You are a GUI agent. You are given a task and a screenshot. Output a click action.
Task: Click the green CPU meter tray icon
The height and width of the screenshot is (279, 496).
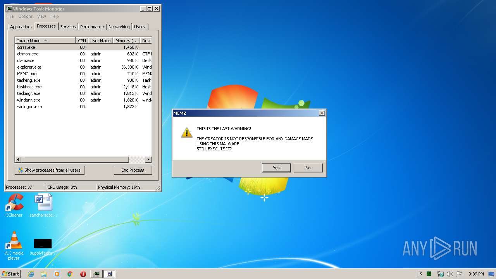coord(429,274)
